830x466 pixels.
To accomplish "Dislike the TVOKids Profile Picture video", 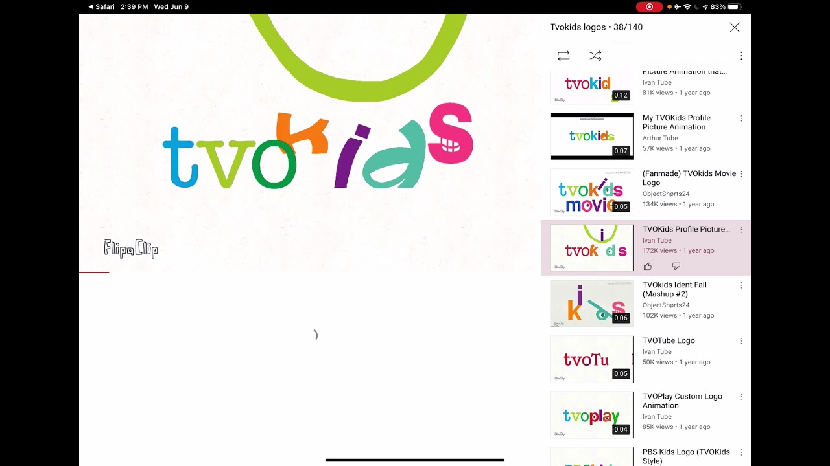I will point(676,266).
